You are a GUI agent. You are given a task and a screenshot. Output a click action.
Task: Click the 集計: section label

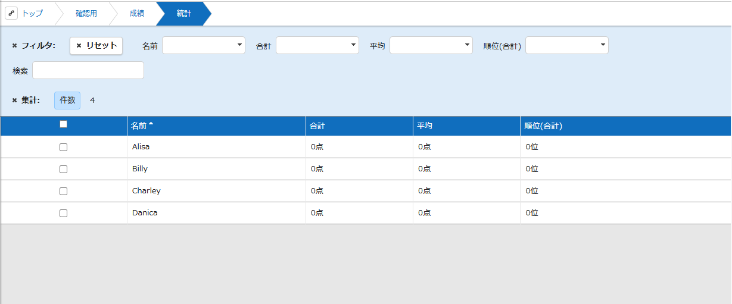pyautogui.click(x=30, y=101)
